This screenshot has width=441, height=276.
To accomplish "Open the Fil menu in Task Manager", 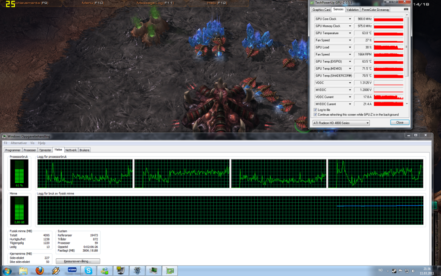I will 5,143.
